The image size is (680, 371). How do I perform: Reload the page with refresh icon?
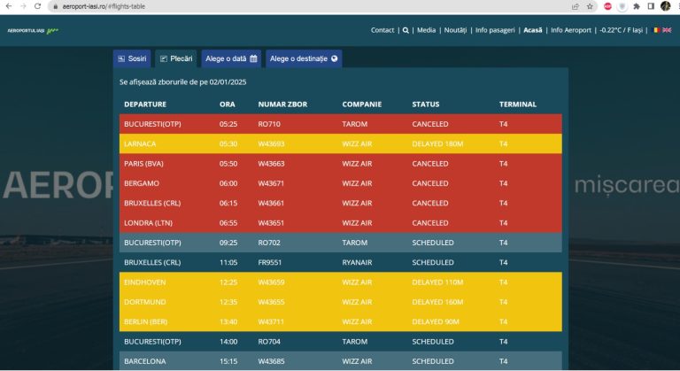pos(38,6)
